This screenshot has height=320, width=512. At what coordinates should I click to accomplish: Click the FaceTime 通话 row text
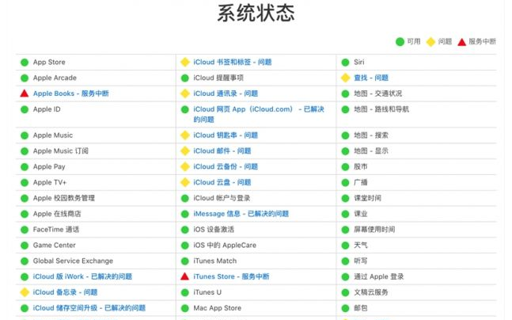(56, 230)
